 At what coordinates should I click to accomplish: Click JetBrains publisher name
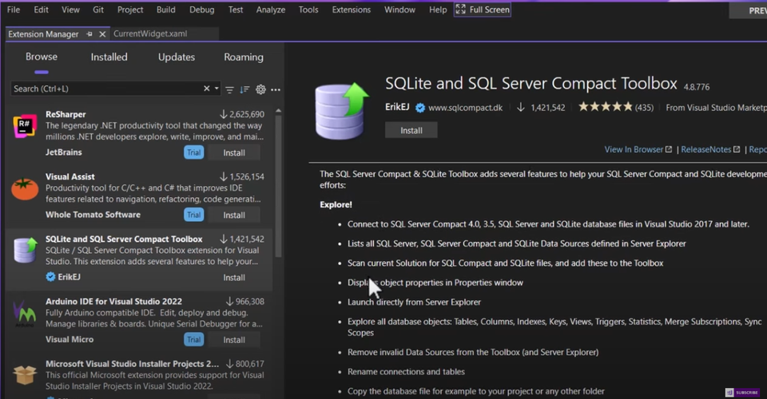click(x=64, y=152)
